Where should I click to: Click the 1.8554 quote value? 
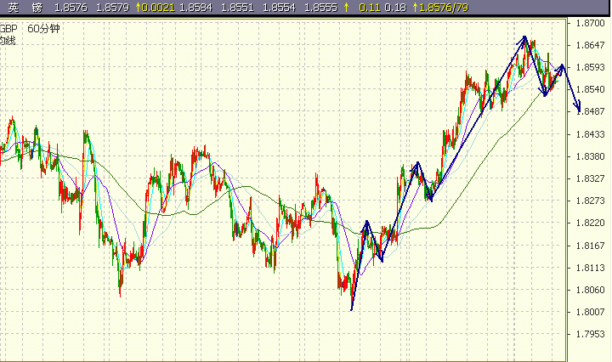coord(279,8)
